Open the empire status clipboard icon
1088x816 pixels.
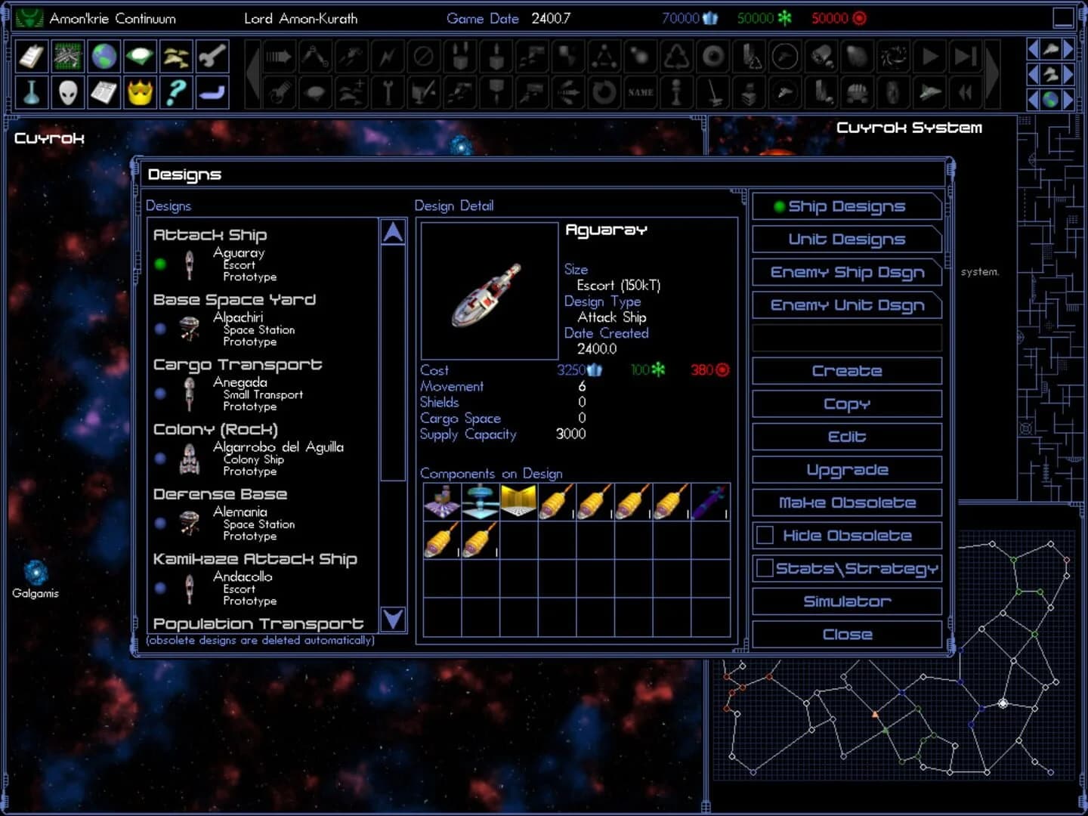pos(31,57)
